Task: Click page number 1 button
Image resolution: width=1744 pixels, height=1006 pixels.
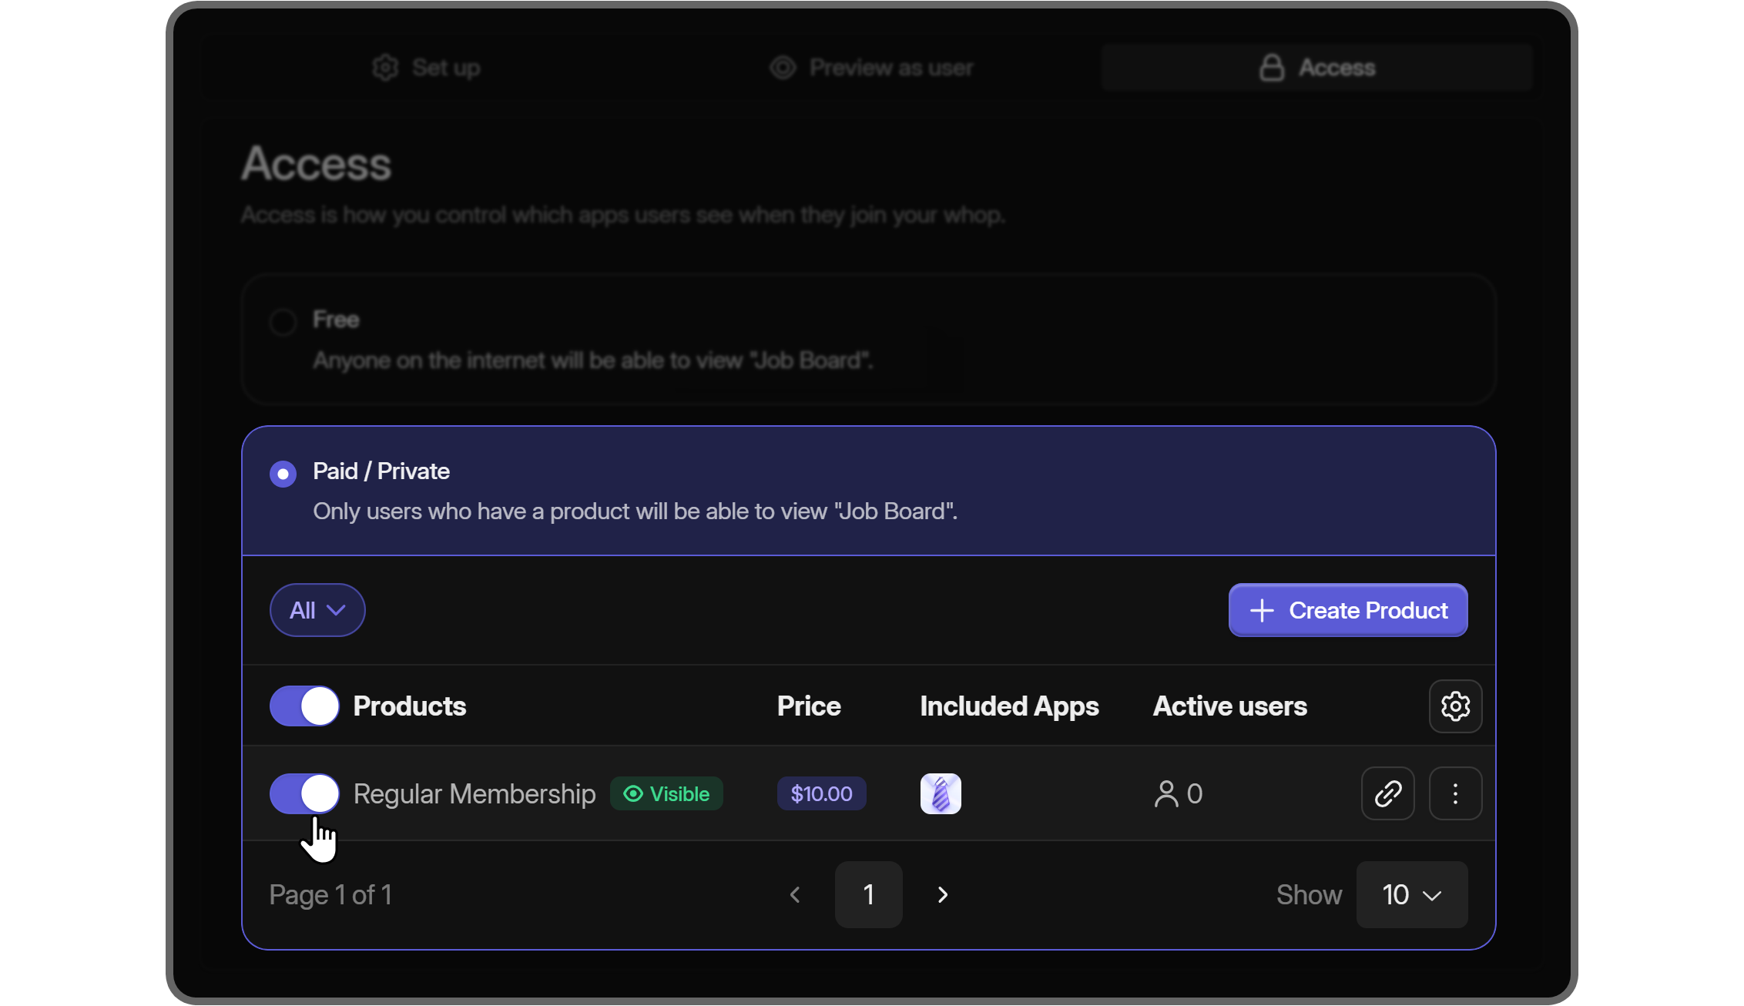Action: [868, 894]
